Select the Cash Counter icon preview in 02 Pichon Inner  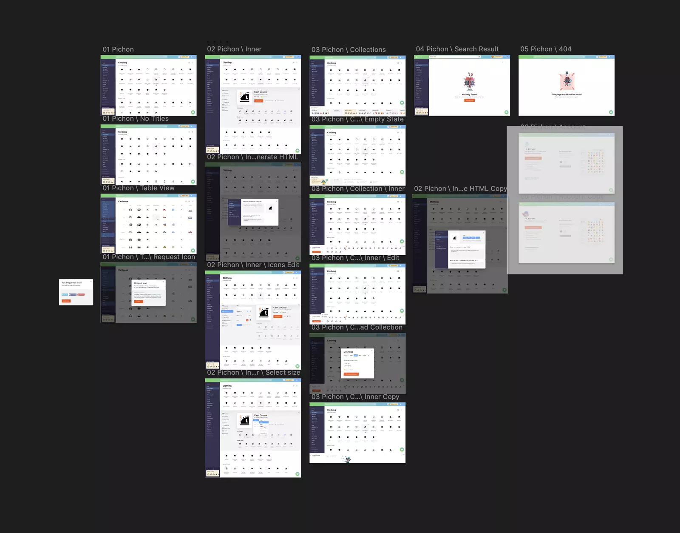245,97
